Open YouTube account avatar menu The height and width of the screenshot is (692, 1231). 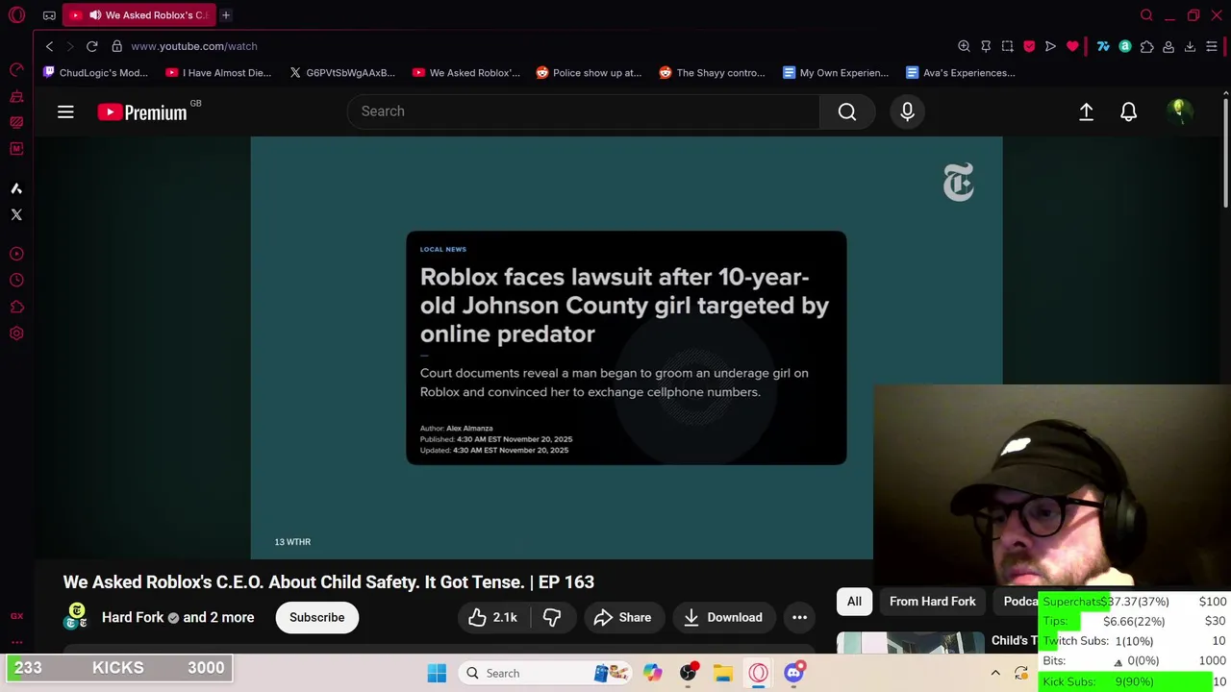coord(1179,111)
